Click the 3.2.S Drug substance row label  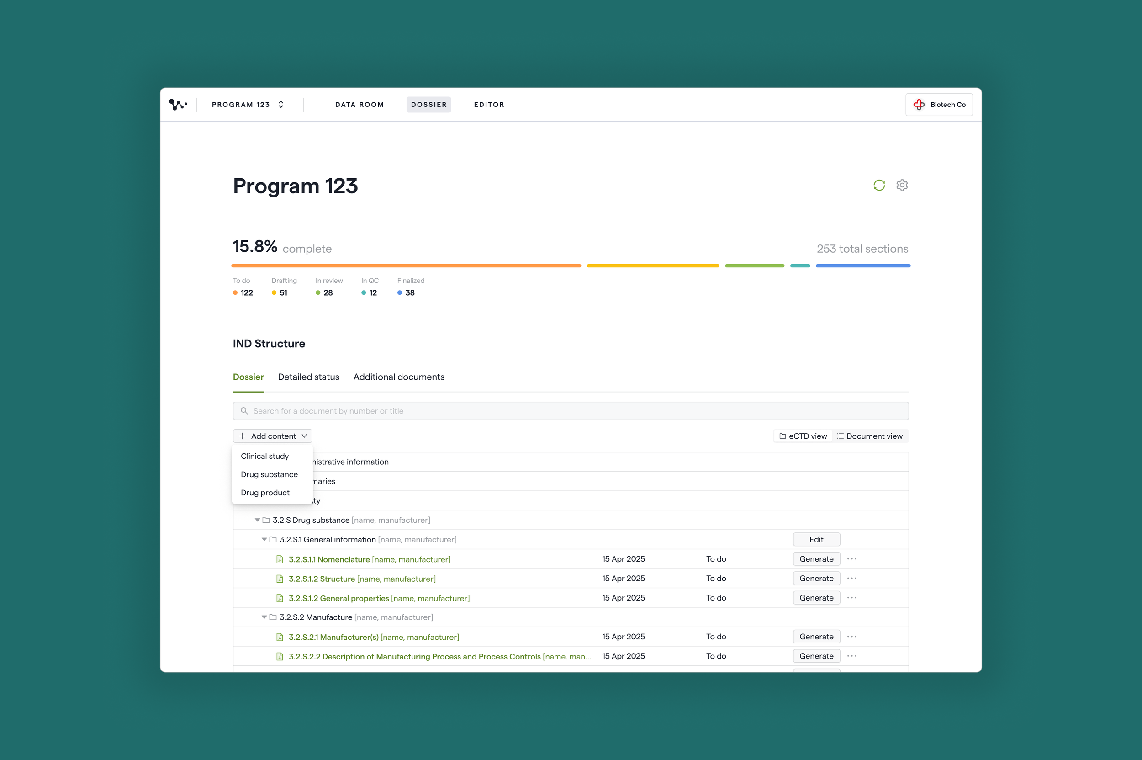tap(351, 520)
